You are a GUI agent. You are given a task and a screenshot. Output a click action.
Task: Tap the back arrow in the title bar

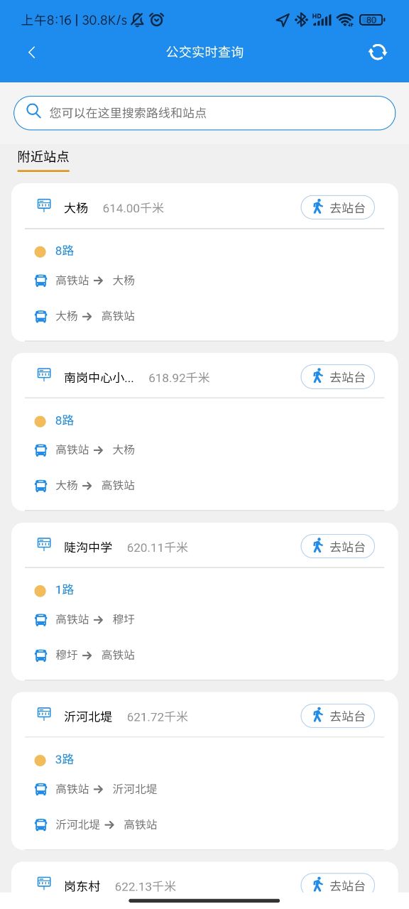click(32, 52)
